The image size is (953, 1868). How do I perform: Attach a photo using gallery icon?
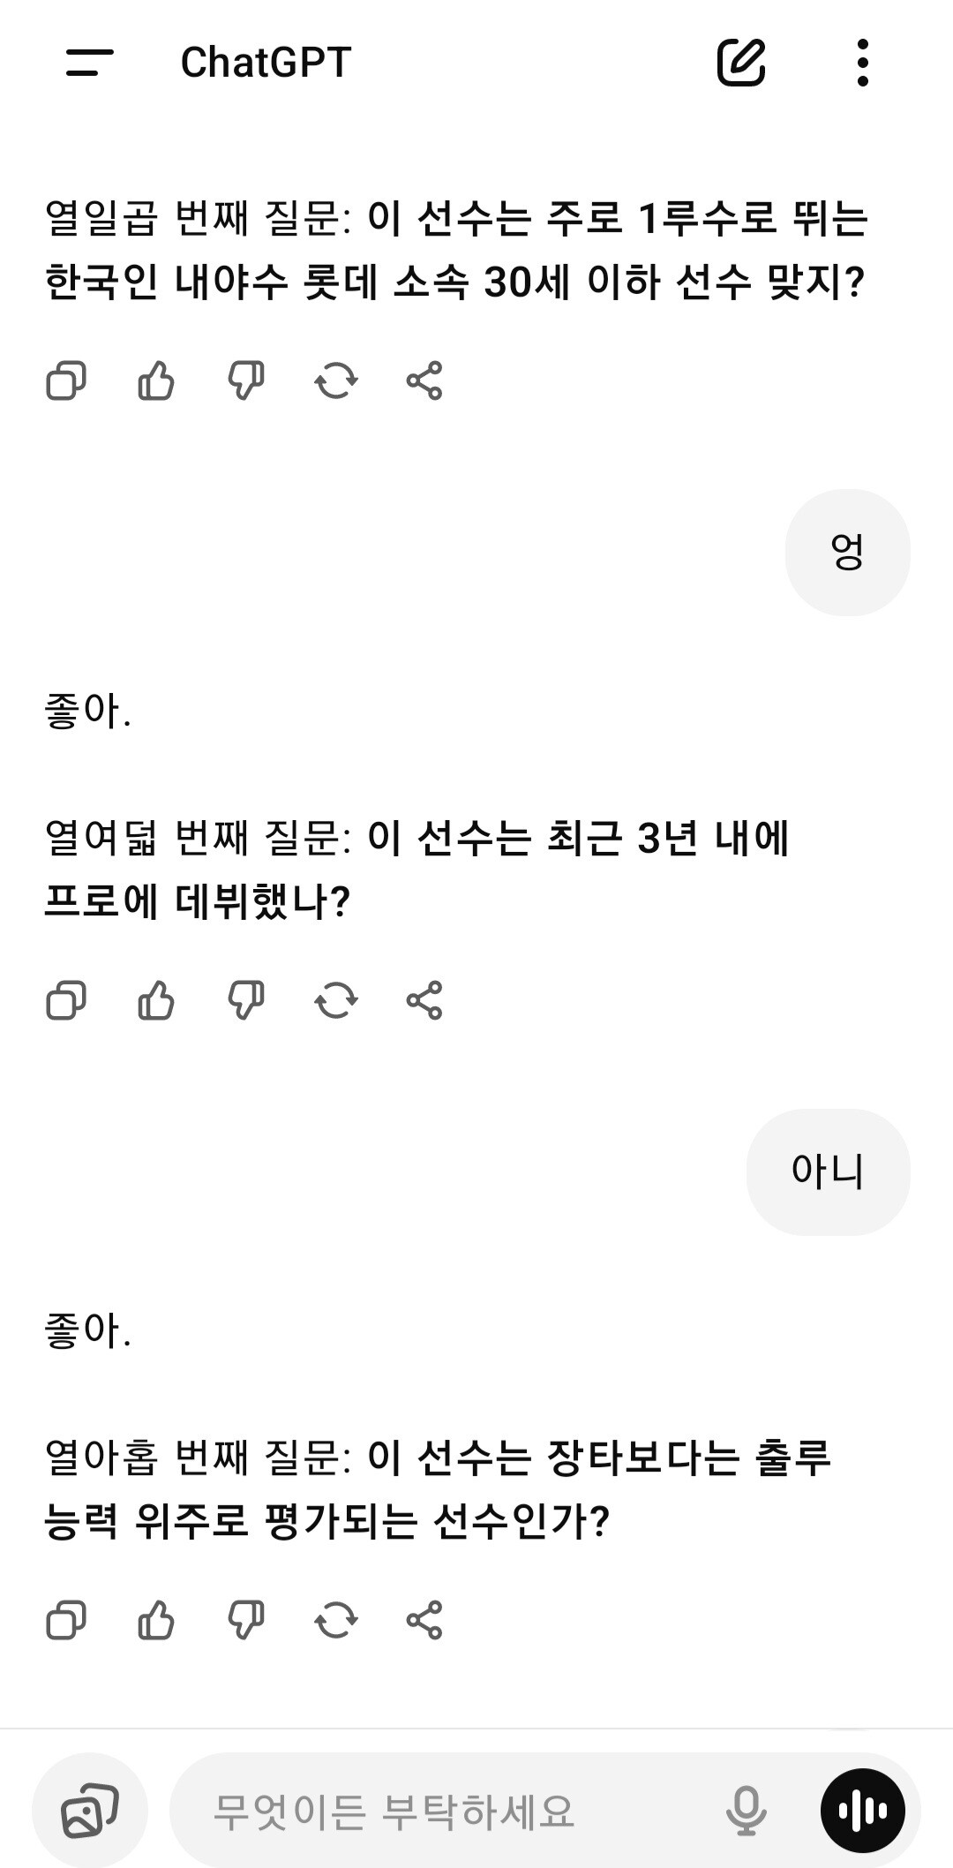89,1812
